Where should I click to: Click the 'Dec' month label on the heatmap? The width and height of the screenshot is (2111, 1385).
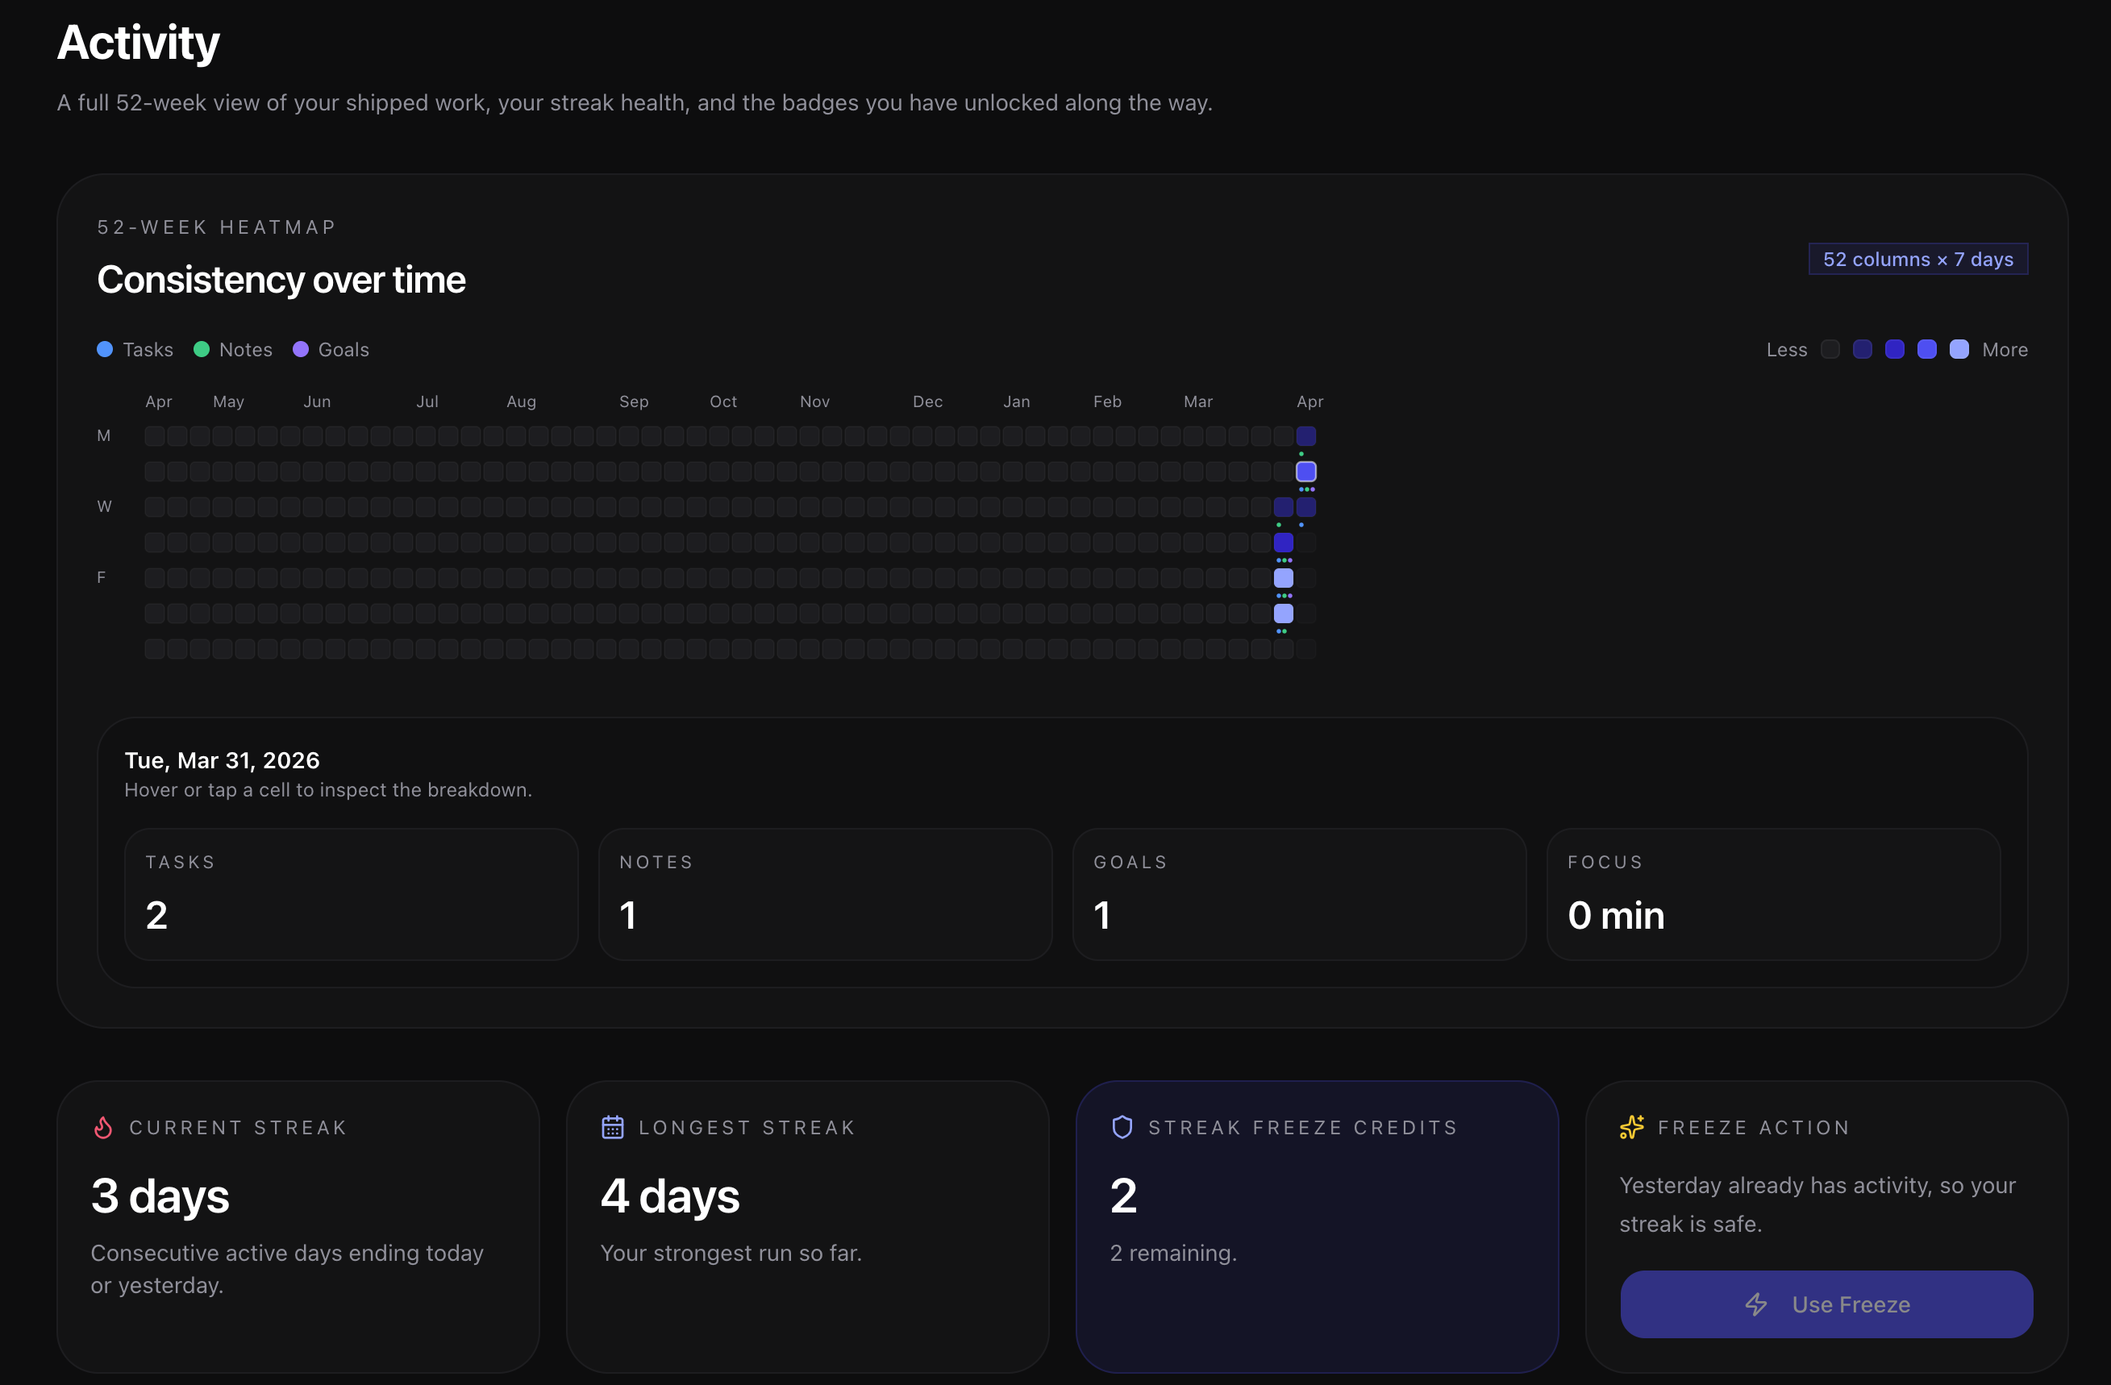[928, 401]
